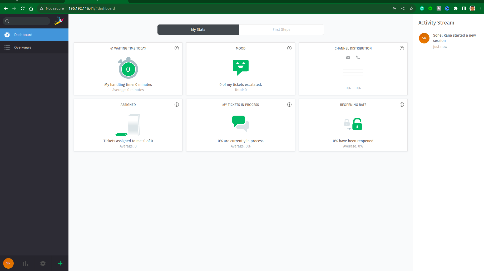
Task: Click '0% are currently in process' text
Action: (241, 141)
